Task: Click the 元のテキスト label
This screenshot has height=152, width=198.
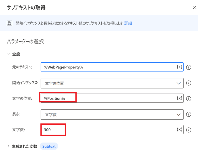Action: pyautogui.click(x=22, y=67)
